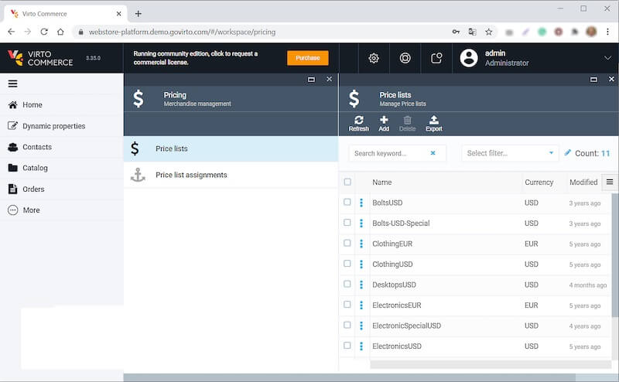Open the column options menu in grid header

pos(610,182)
